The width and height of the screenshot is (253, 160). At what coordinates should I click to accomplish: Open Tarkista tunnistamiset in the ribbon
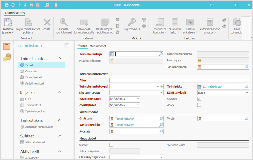[64, 23]
